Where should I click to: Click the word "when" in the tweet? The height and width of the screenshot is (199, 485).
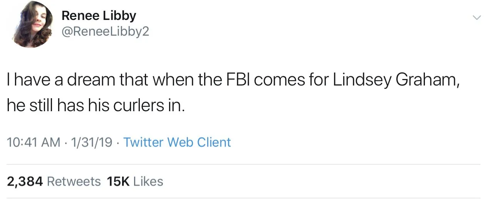(180, 81)
